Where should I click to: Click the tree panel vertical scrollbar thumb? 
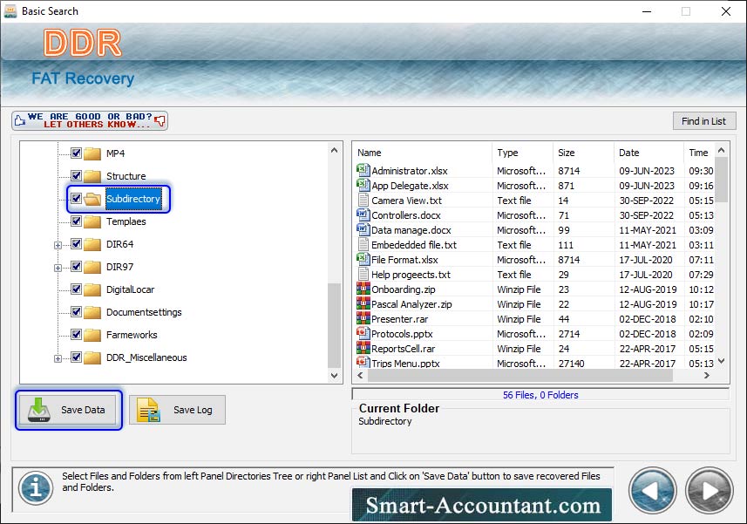pos(335,325)
